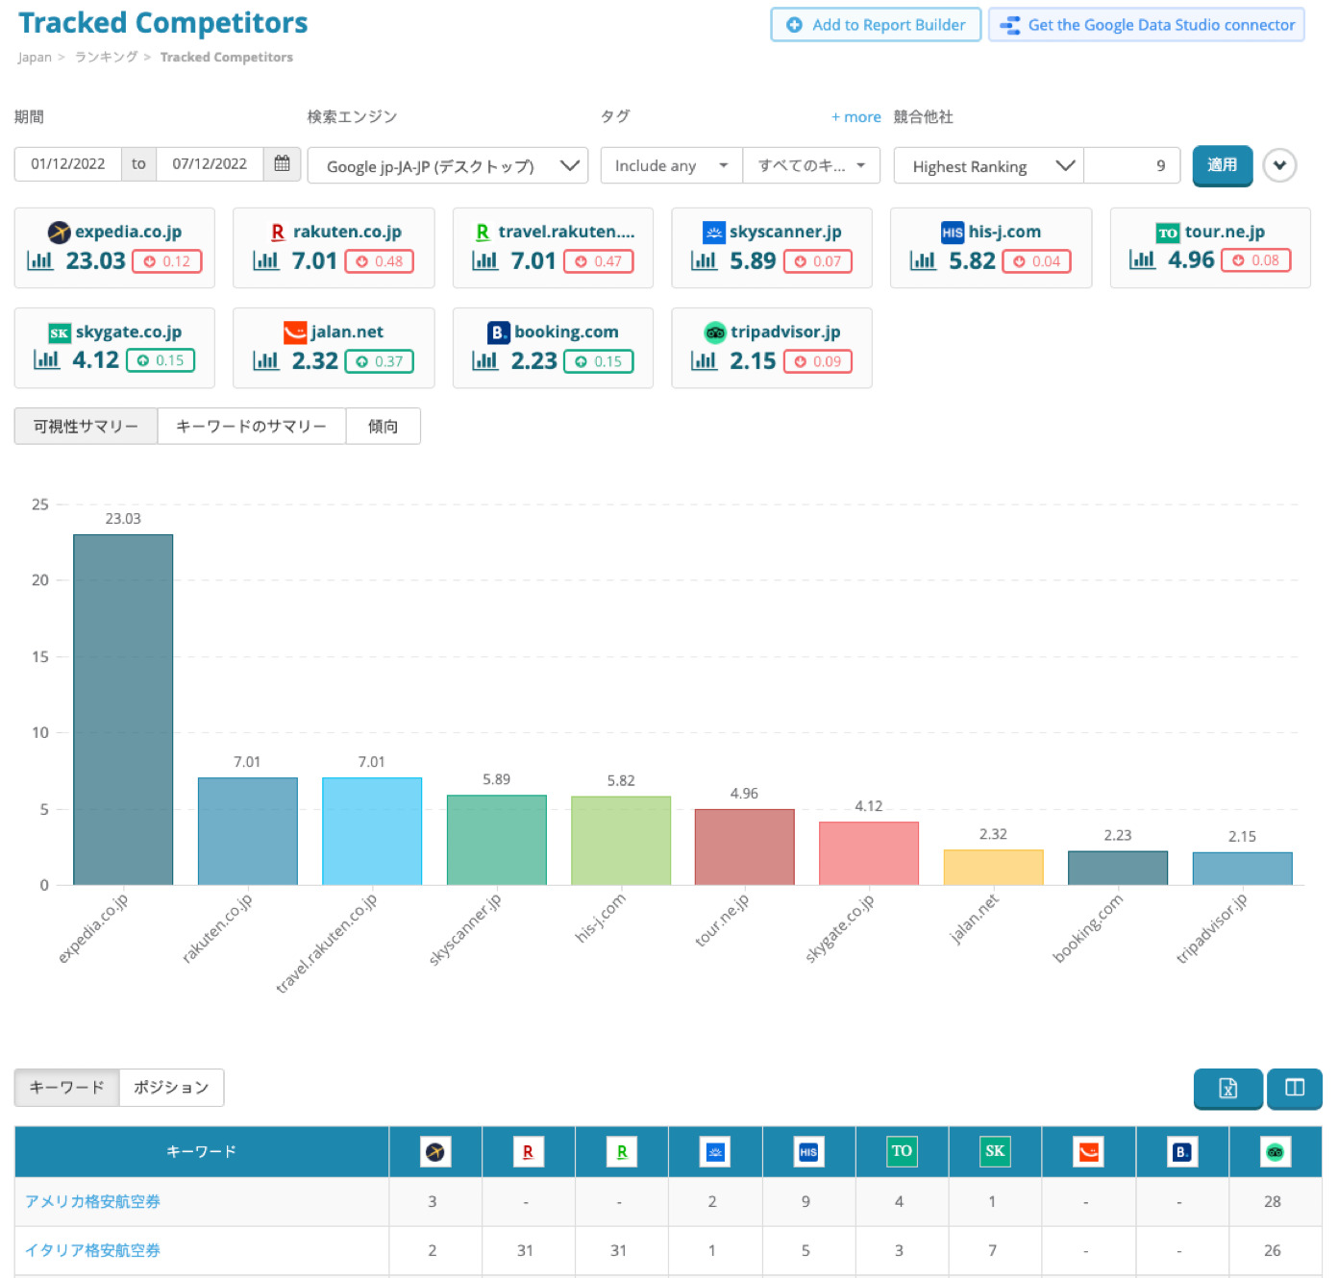Click the tour.ne.jp card chart icon
Image resolution: width=1338 pixels, height=1278 pixels.
pos(1143,259)
